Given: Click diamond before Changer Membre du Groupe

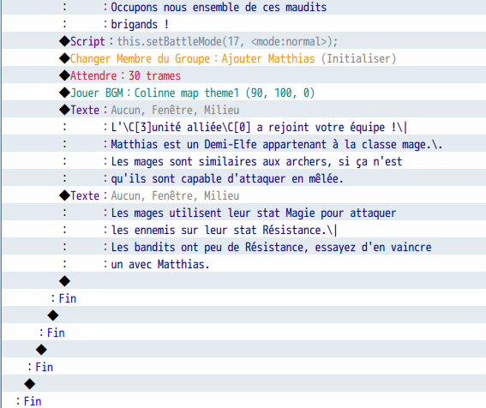Looking at the screenshot, I should (x=64, y=58).
